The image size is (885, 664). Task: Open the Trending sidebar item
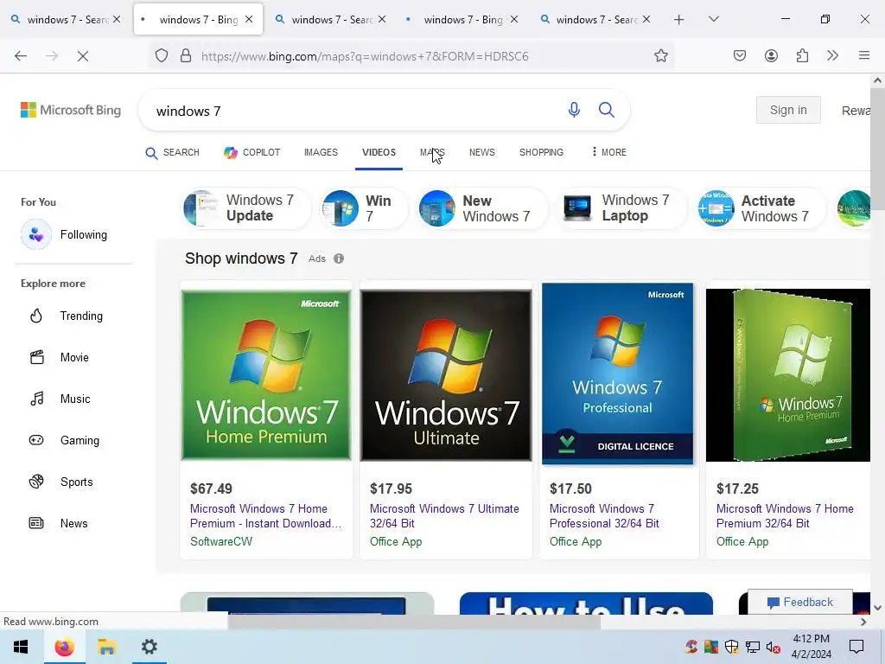(67, 316)
